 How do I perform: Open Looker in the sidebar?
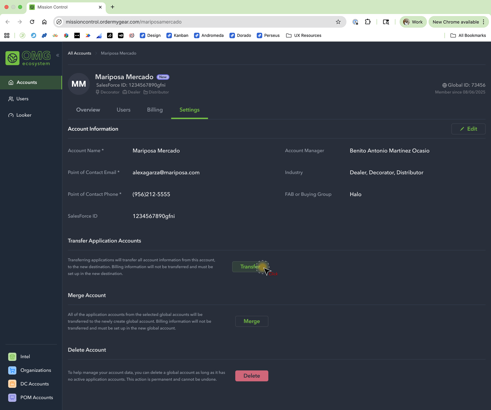coord(31,115)
